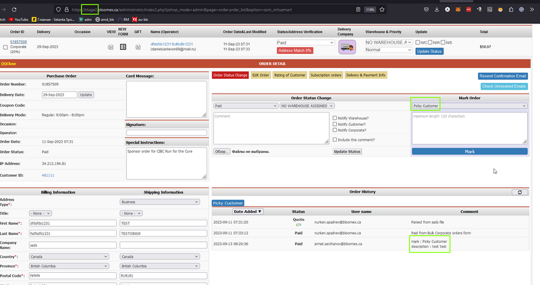Click Check Unresolved Emails
The height and width of the screenshot is (285, 540).
tap(504, 86)
